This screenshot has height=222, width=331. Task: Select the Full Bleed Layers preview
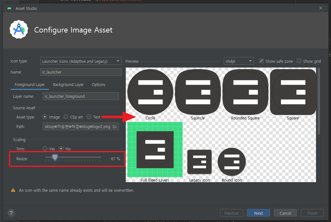[x=155, y=150]
